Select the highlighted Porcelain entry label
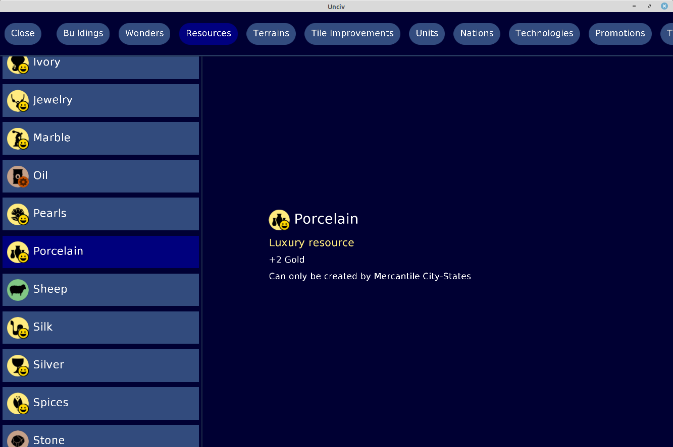673x447 pixels. click(58, 251)
